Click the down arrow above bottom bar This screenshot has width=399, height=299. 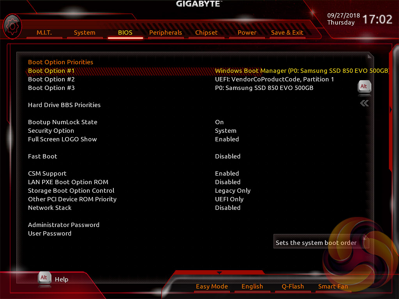pyautogui.click(x=219, y=273)
